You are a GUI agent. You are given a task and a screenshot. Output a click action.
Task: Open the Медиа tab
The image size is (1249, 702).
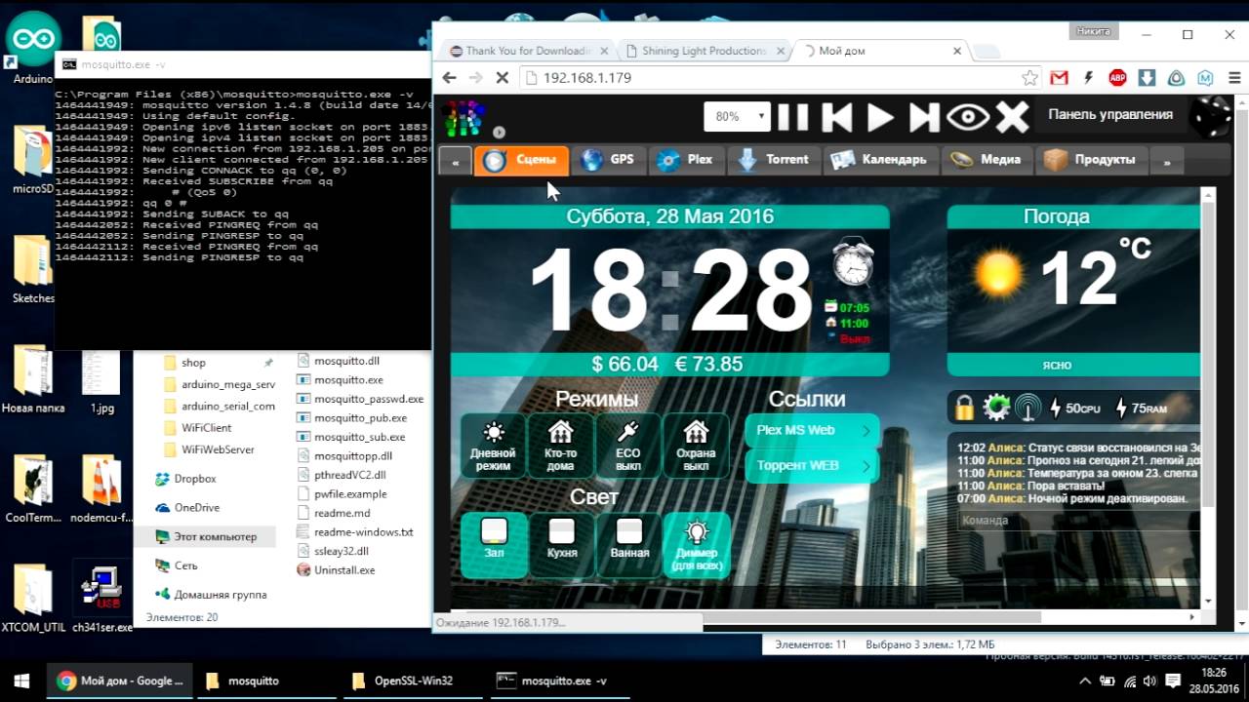[x=987, y=160]
